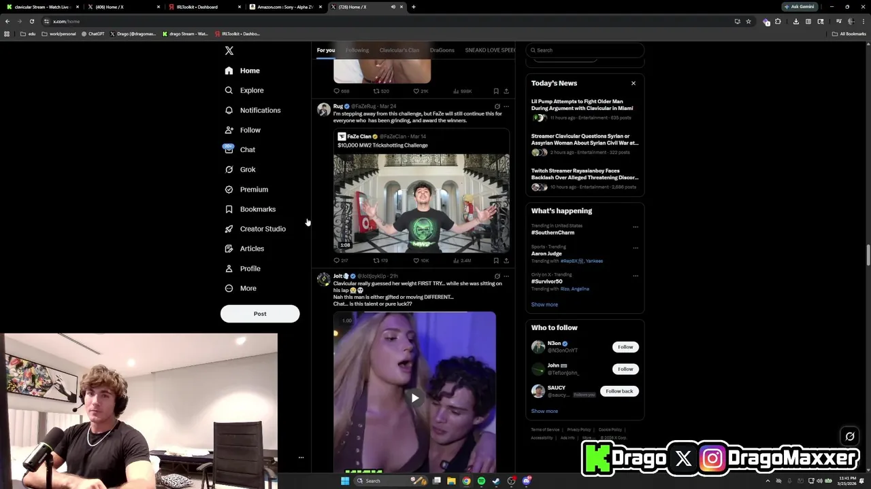Screen dimensions: 871x489
Task: Open Notifications in the sidebar
Action: point(252,110)
